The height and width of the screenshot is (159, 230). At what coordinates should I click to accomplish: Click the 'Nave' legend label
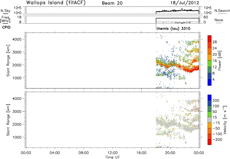pyautogui.click(x=219, y=20)
